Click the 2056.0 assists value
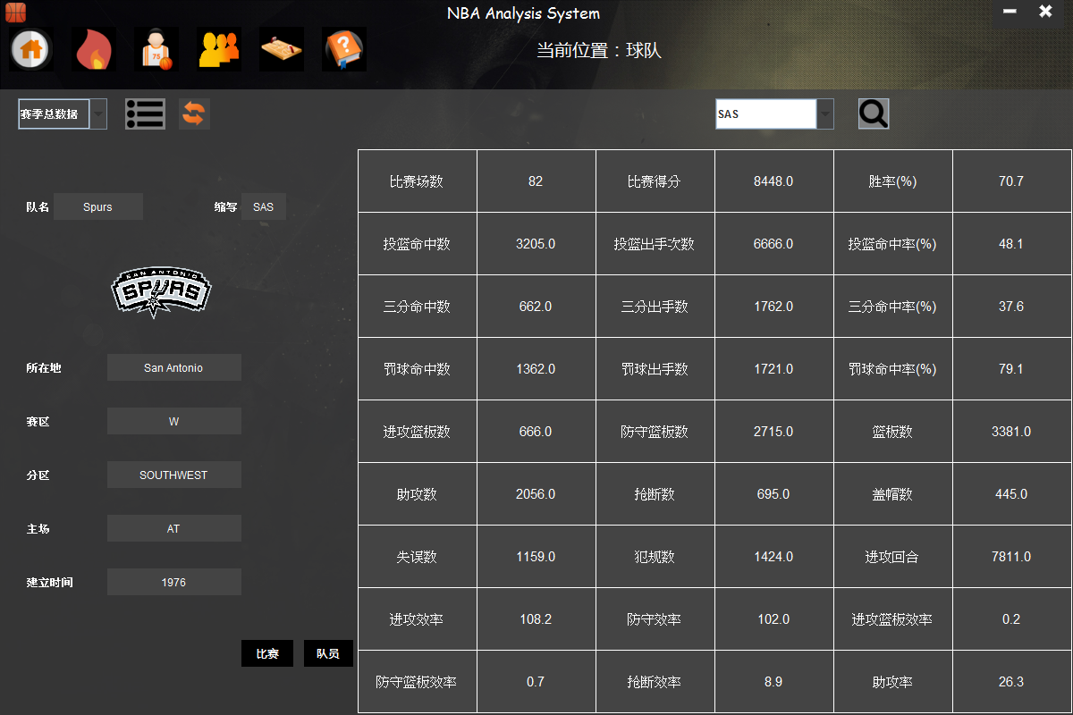This screenshot has width=1073, height=715. [x=536, y=494]
